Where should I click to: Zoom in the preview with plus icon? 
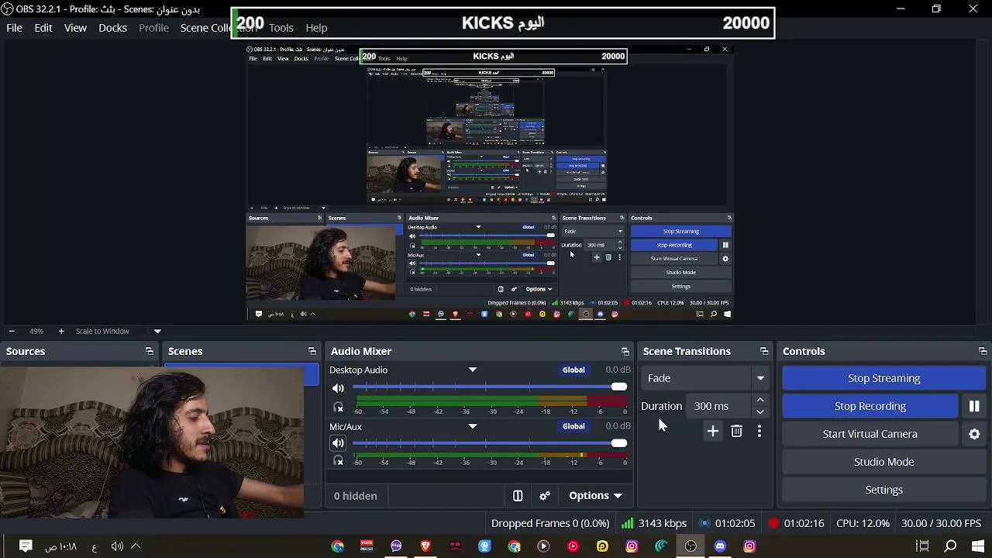click(x=61, y=331)
